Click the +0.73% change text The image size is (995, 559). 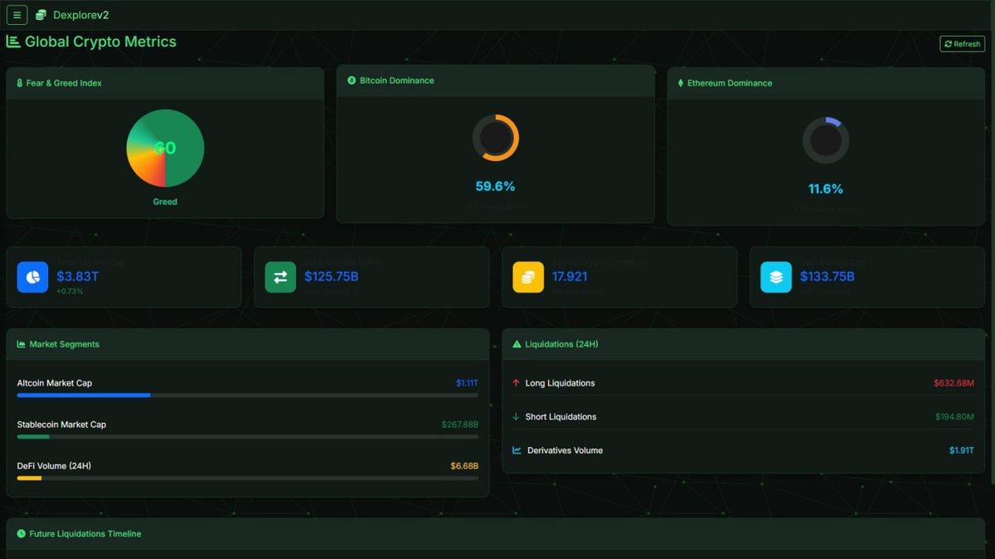coord(70,291)
